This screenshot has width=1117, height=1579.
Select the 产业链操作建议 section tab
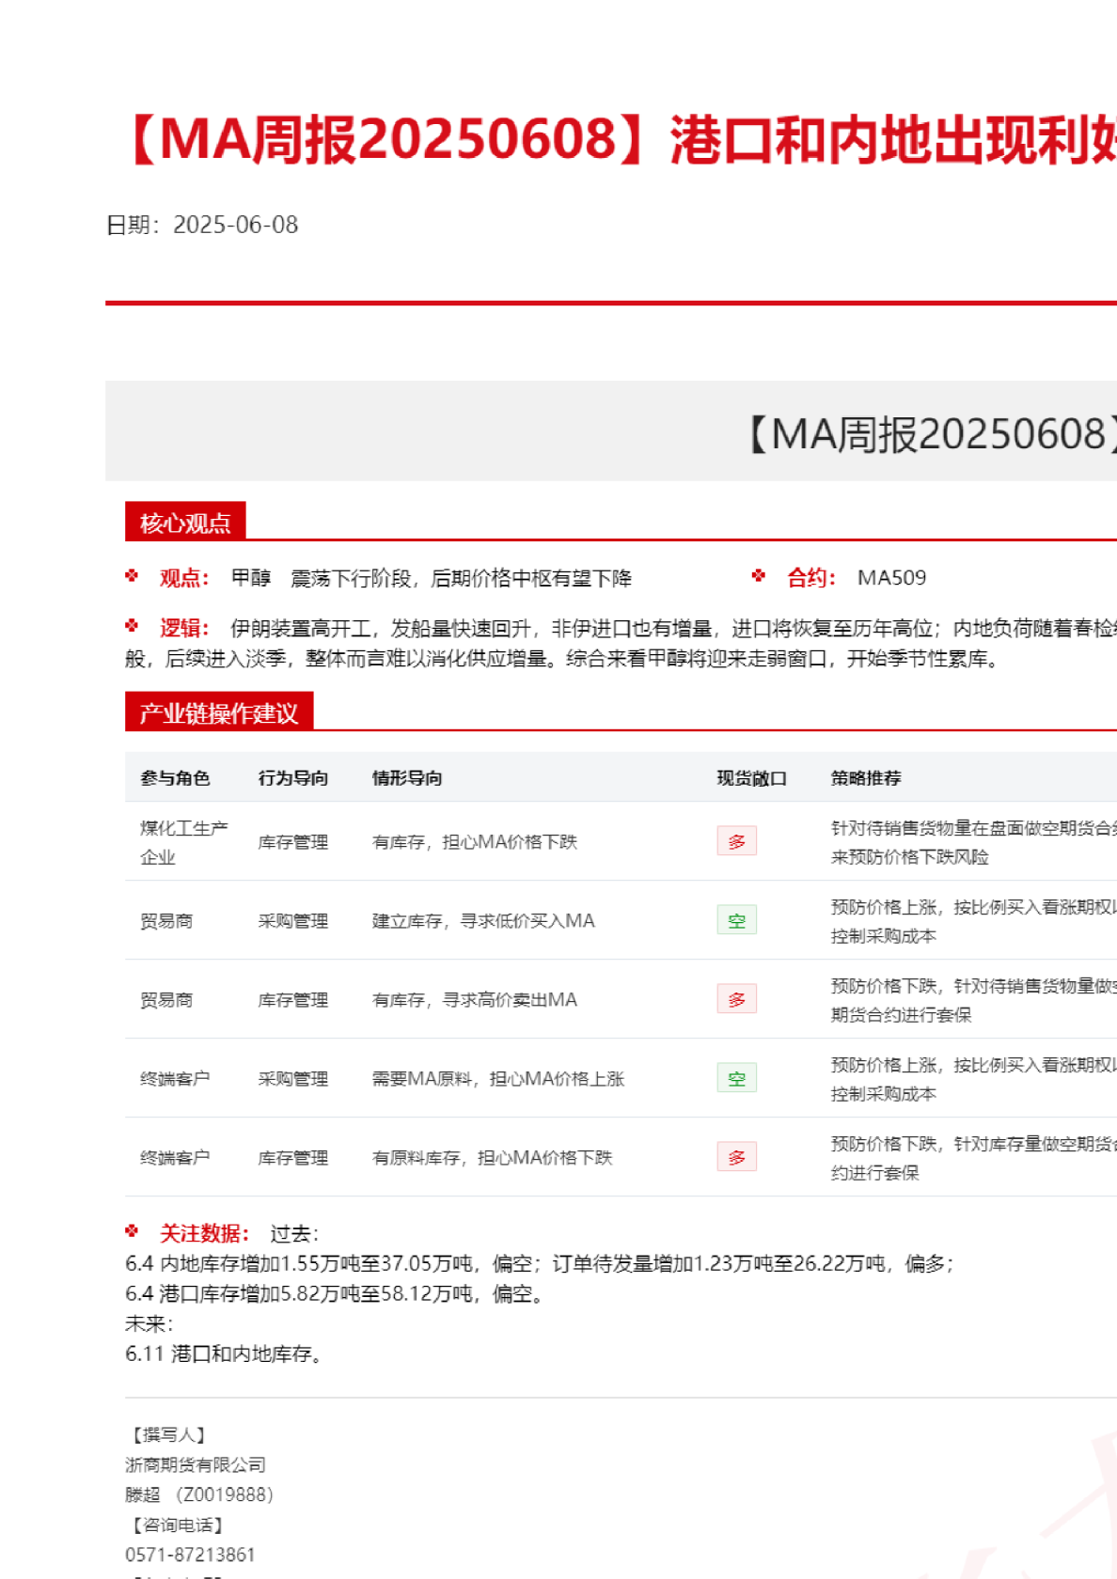(x=218, y=712)
